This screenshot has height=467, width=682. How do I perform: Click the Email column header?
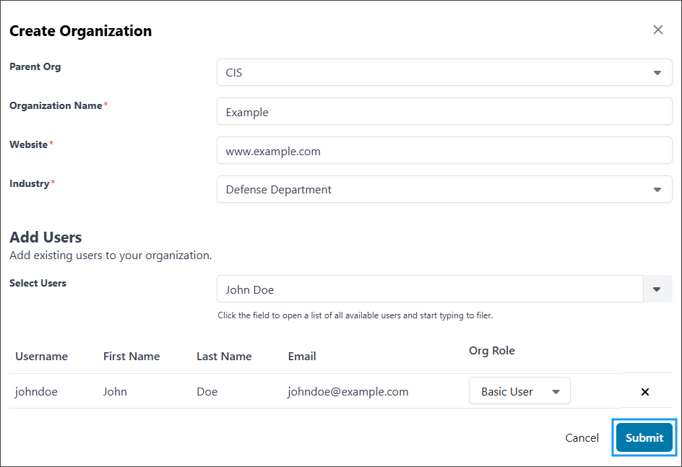tap(302, 357)
